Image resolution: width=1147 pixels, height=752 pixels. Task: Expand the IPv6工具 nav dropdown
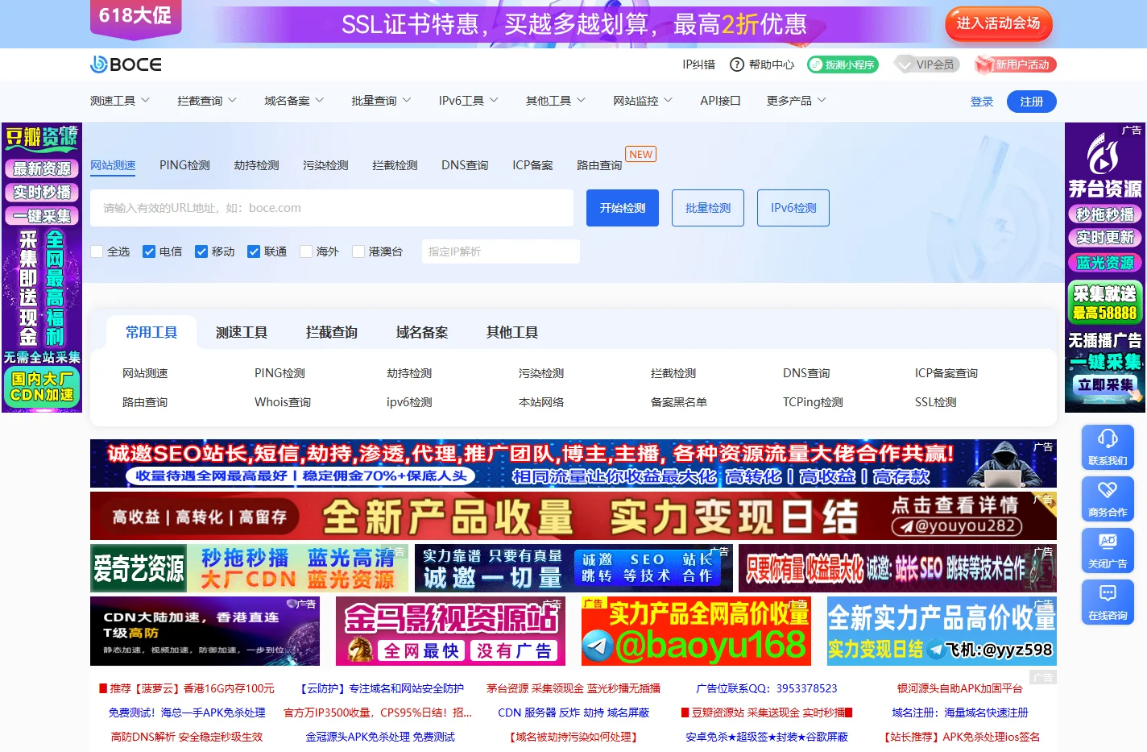(x=469, y=101)
